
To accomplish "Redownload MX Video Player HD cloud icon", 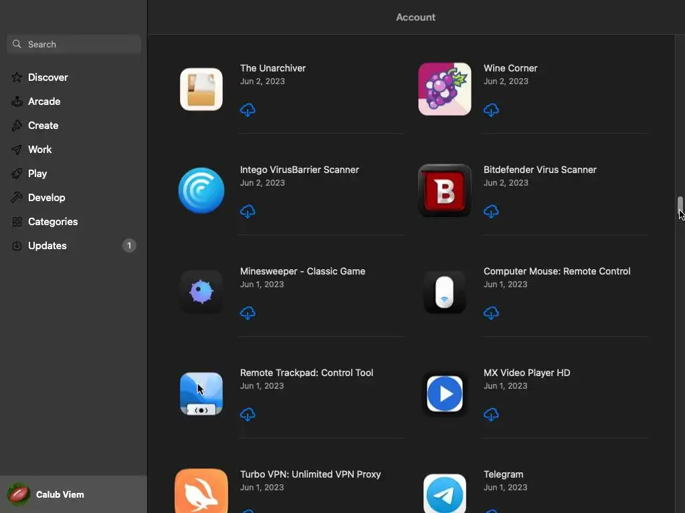I will pos(491,414).
